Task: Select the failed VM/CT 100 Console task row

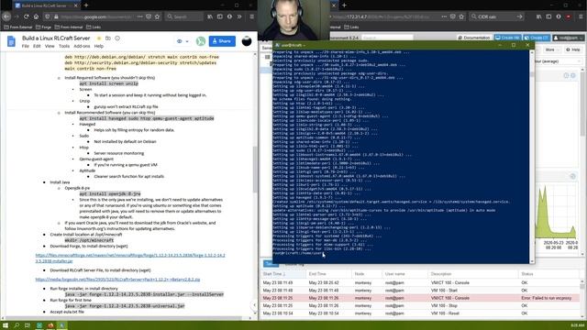Action: 420,298
